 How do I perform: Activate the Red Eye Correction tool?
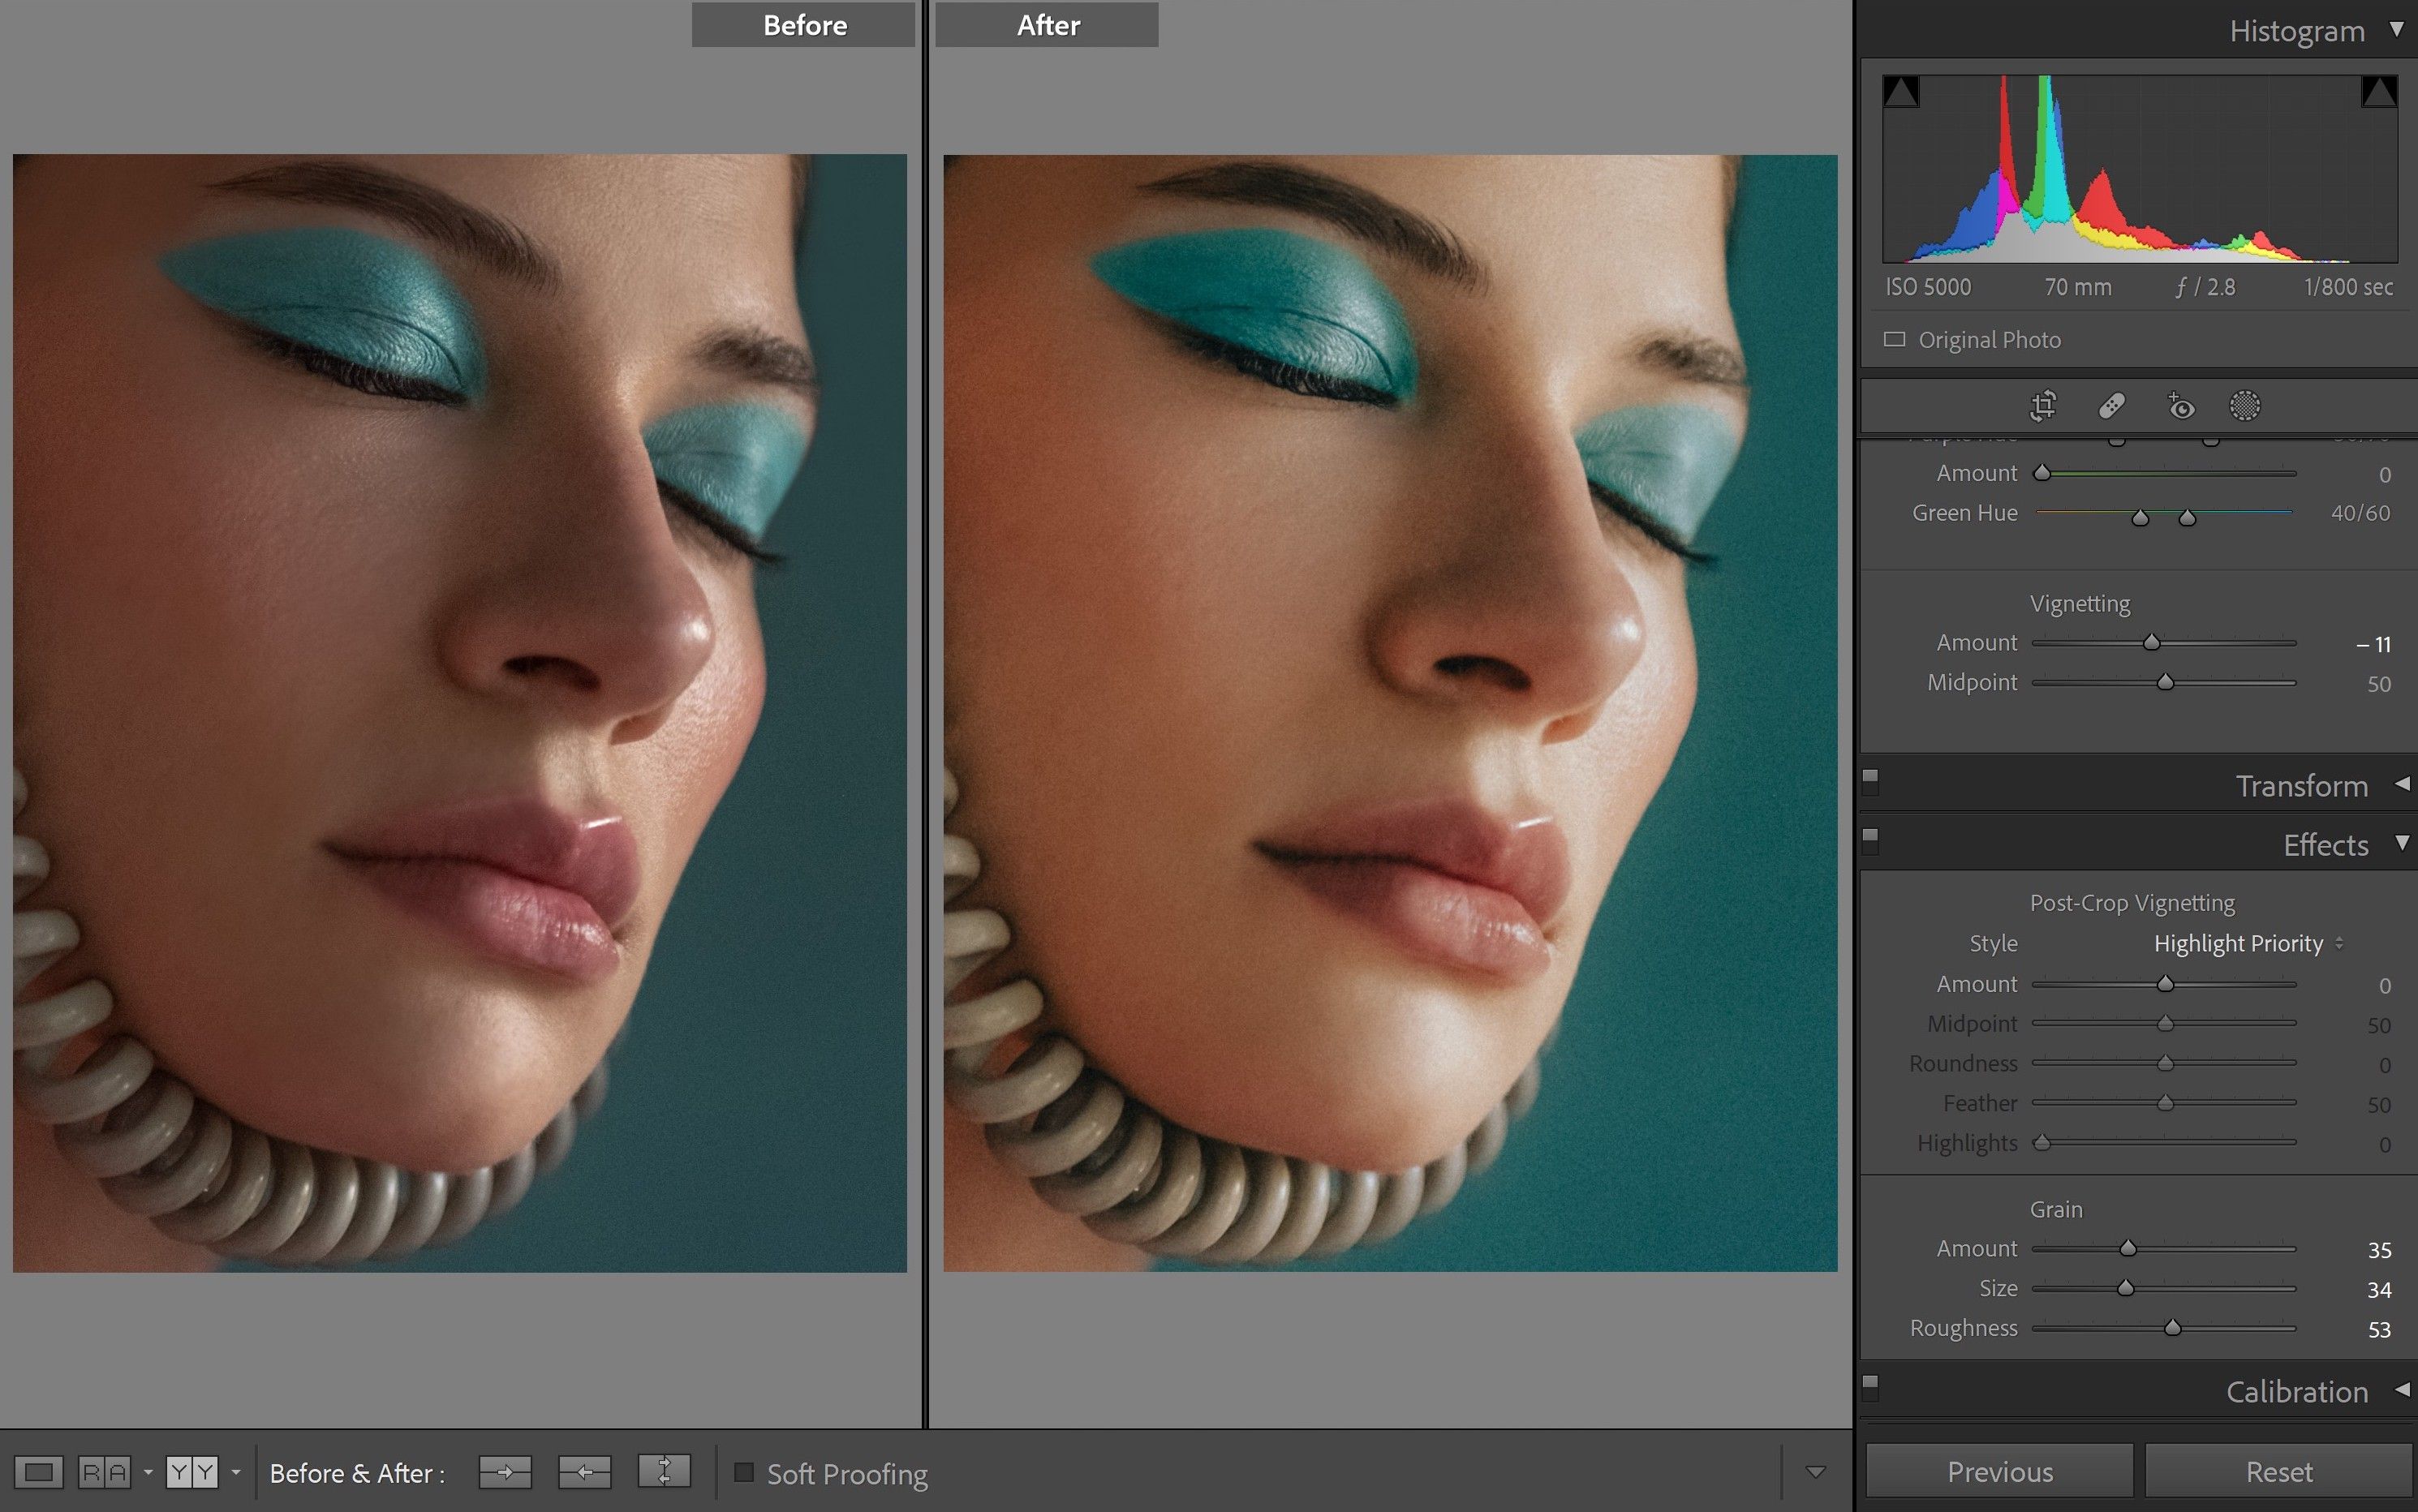2180,406
